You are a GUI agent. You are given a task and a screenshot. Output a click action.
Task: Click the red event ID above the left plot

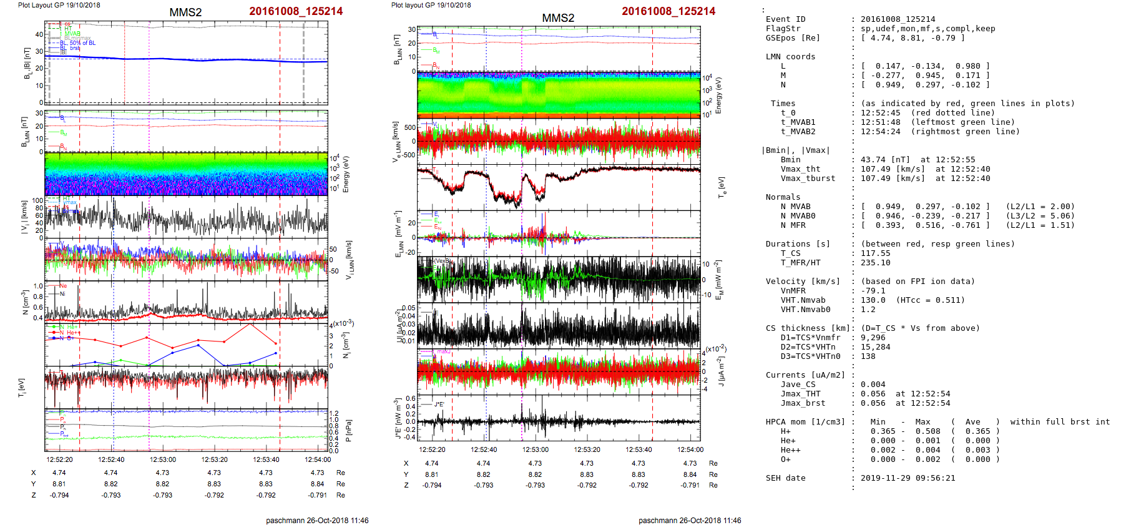pyautogui.click(x=296, y=11)
